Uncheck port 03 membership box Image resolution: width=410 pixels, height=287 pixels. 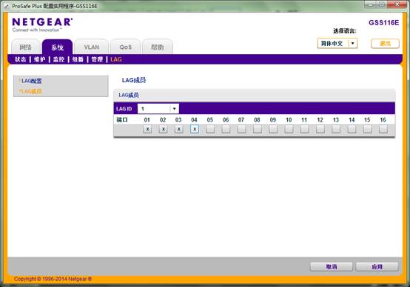coord(179,129)
